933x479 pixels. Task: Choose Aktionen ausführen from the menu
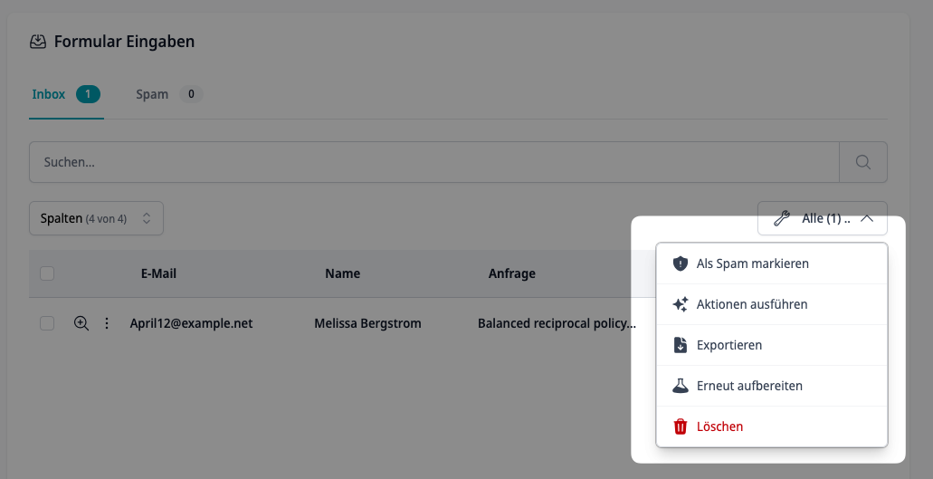pos(772,304)
